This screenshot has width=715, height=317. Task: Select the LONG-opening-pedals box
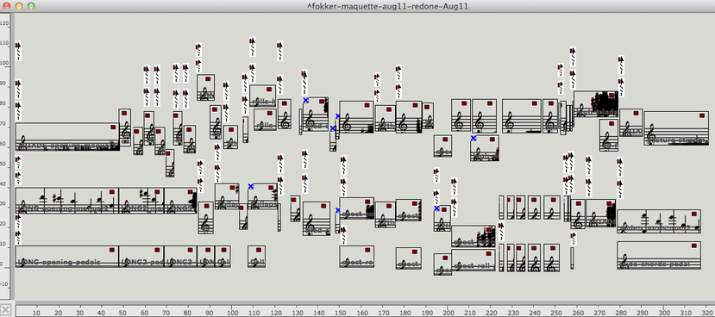pyautogui.click(x=67, y=257)
